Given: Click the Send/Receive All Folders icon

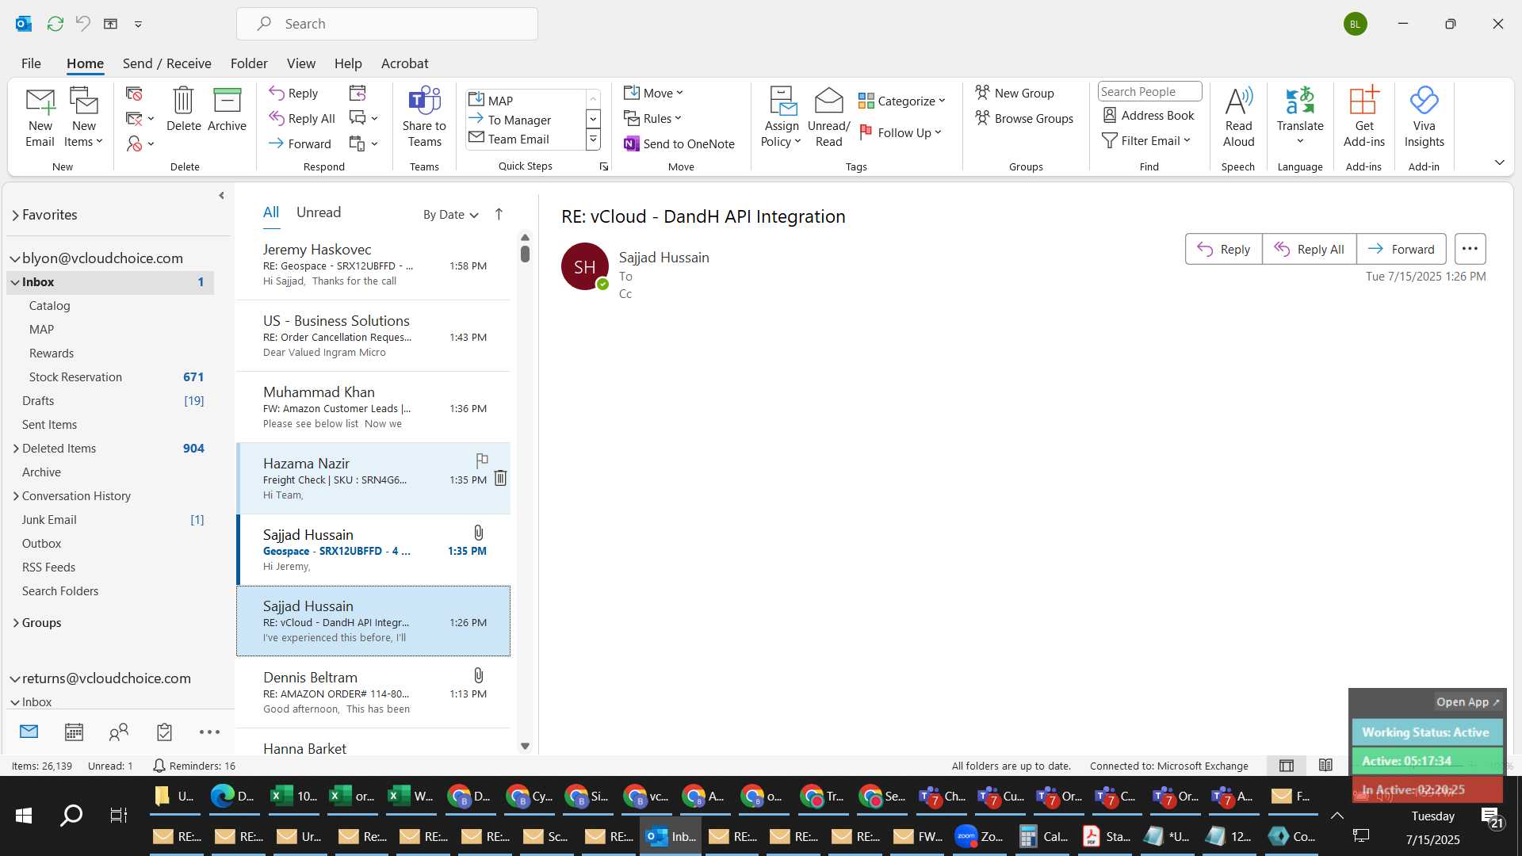Looking at the screenshot, I should click(x=55, y=24).
